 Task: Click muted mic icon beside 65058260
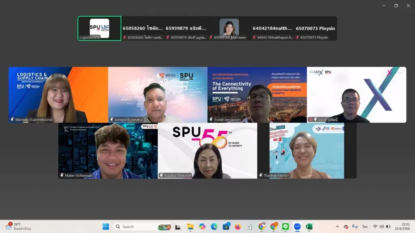124,38
